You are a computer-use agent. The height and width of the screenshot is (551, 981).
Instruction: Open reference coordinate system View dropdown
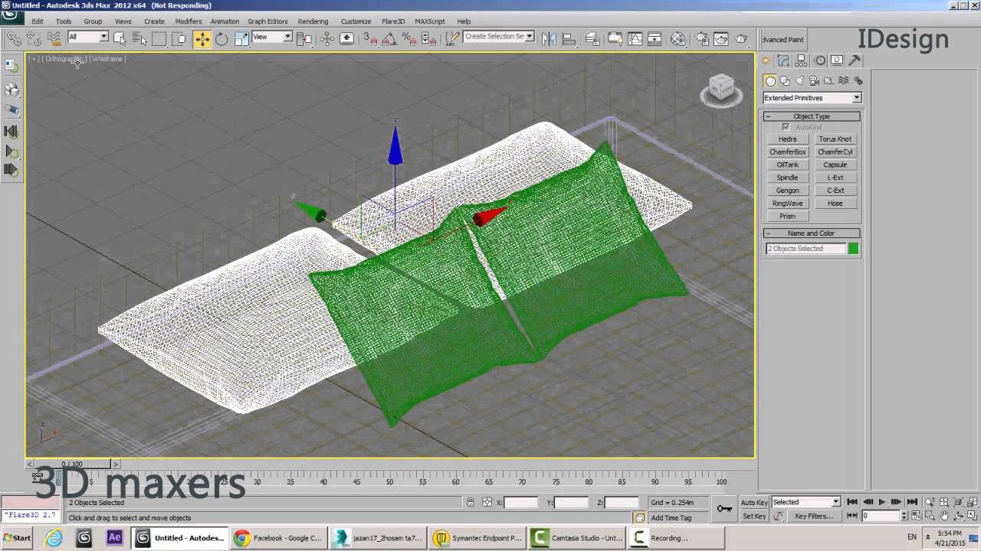[x=272, y=37]
